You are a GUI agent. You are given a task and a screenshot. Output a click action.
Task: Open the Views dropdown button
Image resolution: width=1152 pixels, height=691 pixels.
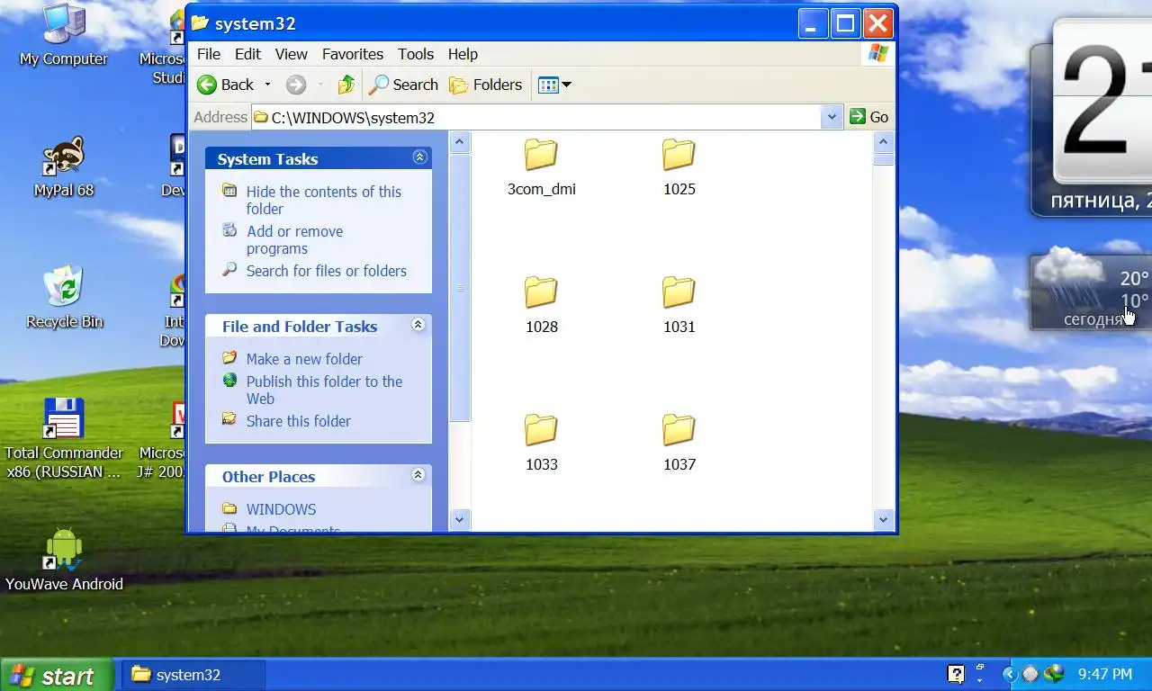click(554, 85)
